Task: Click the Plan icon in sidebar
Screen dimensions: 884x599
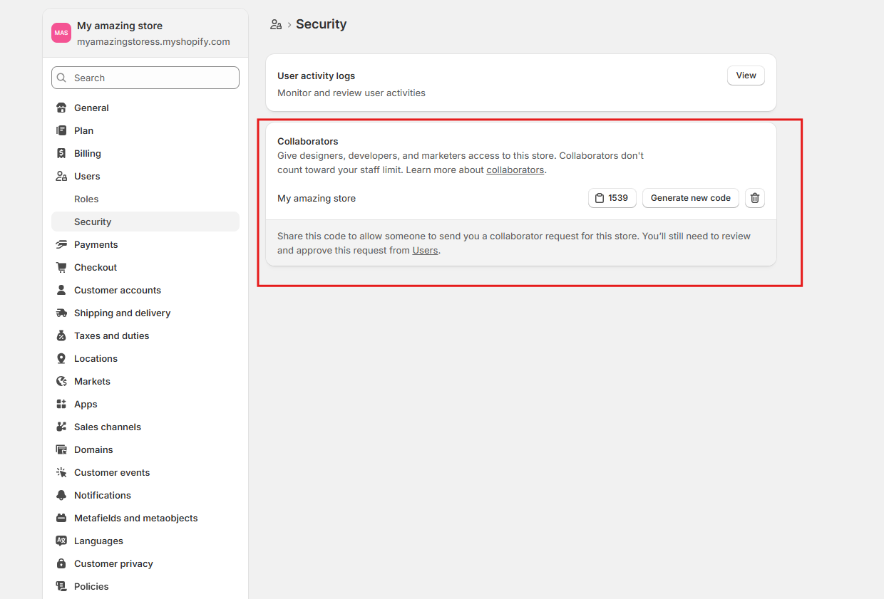Action: (61, 130)
